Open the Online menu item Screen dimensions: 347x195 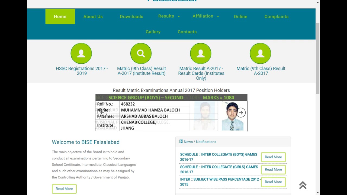tap(240, 17)
